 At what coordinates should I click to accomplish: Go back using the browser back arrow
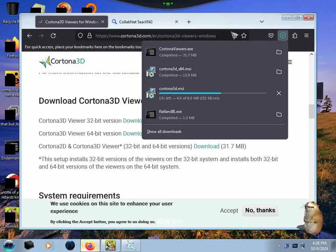coord(30,35)
